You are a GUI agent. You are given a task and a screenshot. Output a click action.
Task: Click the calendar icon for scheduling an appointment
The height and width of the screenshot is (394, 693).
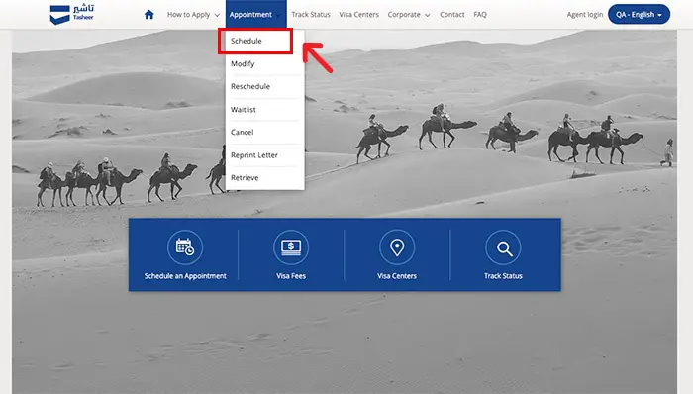point(185,247)
